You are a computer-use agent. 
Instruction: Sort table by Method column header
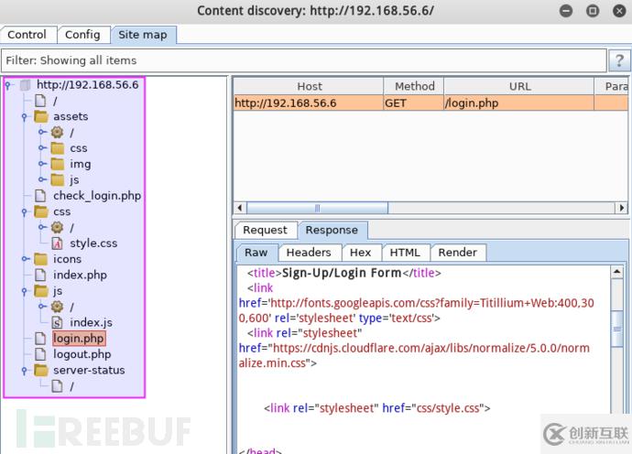(414, 86)
